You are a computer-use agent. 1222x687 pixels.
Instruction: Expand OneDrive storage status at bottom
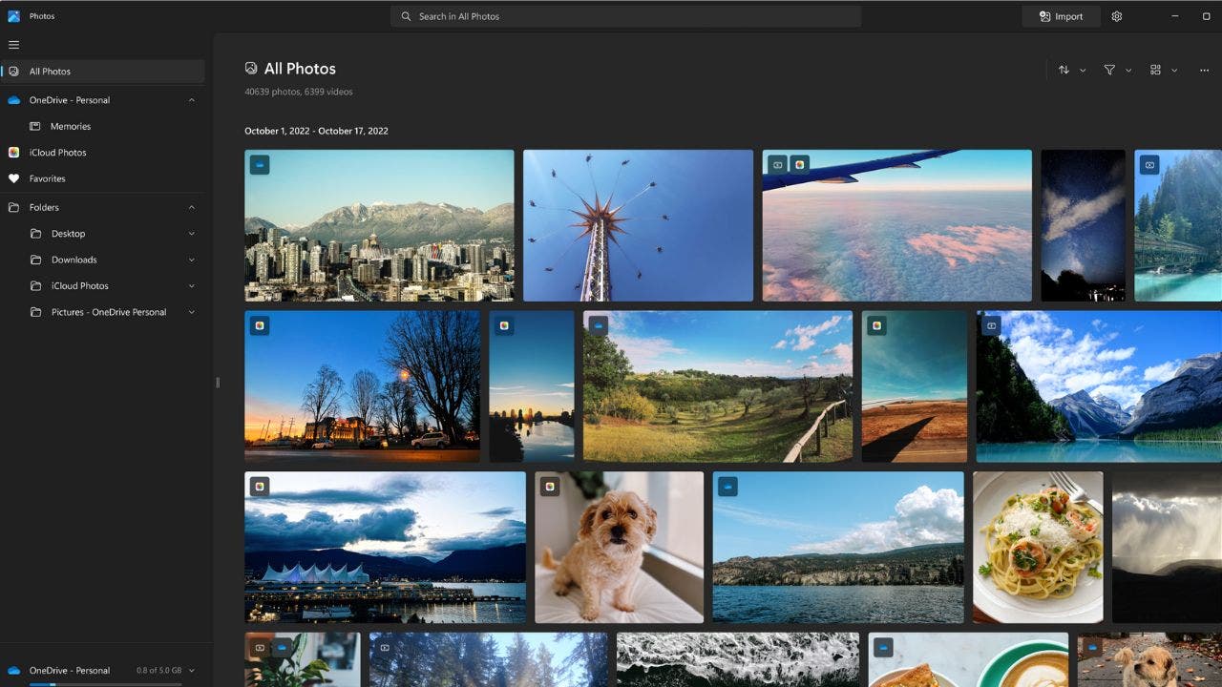click(x=191, y=671)
